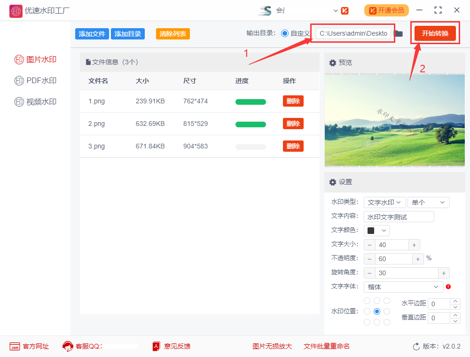The image size is (470, 357).
Task: Open the 文字水印 watermark type dropdown
Action: pos(384,202)
